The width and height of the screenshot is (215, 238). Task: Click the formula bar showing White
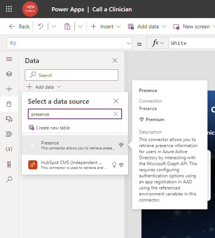coord(192,43)
